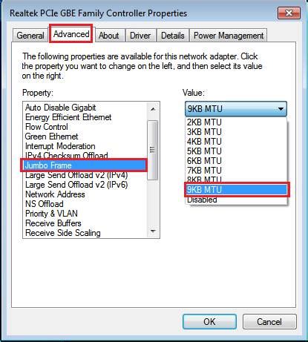Image resolution: width=308 pixels, height=342 pixels.
Task: Click the Cancel button
Action: [269, 321]
